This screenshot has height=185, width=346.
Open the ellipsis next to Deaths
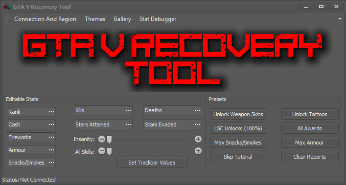[x=198, y=110]
